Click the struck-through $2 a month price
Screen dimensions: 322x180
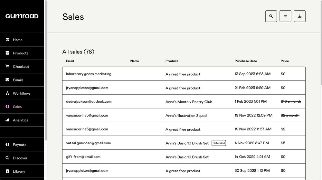coord(290,115)
